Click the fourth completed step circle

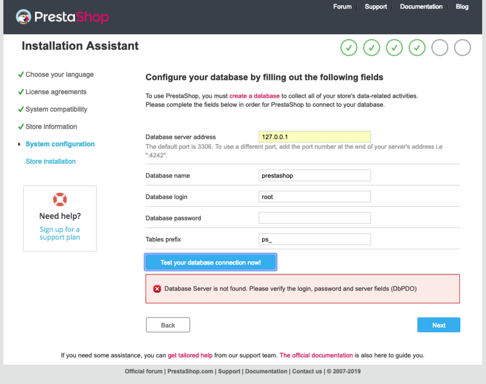pos(417,48)
